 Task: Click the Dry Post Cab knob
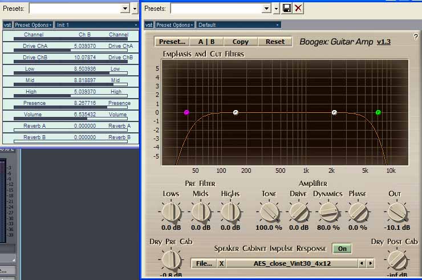[x=397, y=260]
